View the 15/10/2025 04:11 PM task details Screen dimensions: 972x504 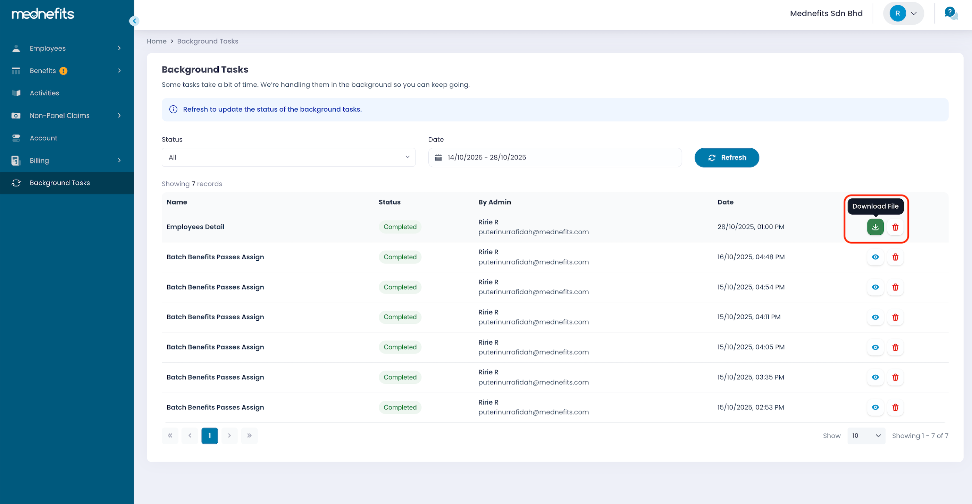(x=875, y=317)
